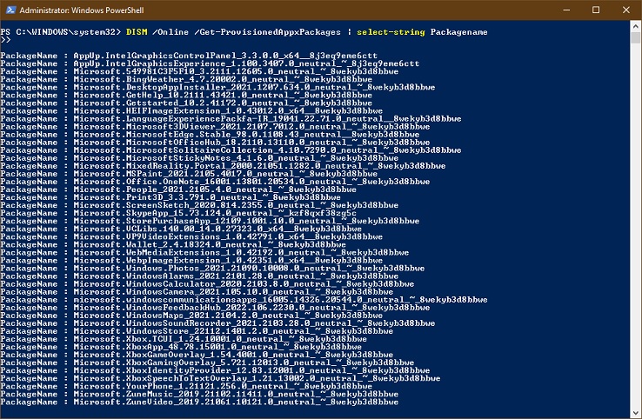Image resolution: width=642 pixels, height=419 pixels.
Task: Select the Microsoft.ScreenSketch package line
Action: [199, 205]
